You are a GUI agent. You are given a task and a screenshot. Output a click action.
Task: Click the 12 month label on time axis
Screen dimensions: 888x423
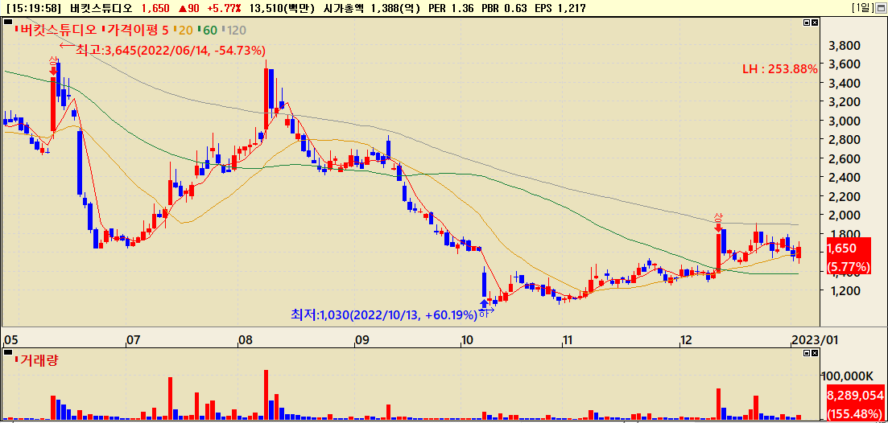687,340
